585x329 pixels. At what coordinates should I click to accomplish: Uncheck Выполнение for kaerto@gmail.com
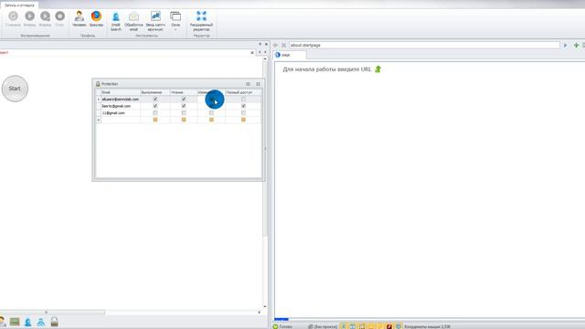[x=155, y=106]
